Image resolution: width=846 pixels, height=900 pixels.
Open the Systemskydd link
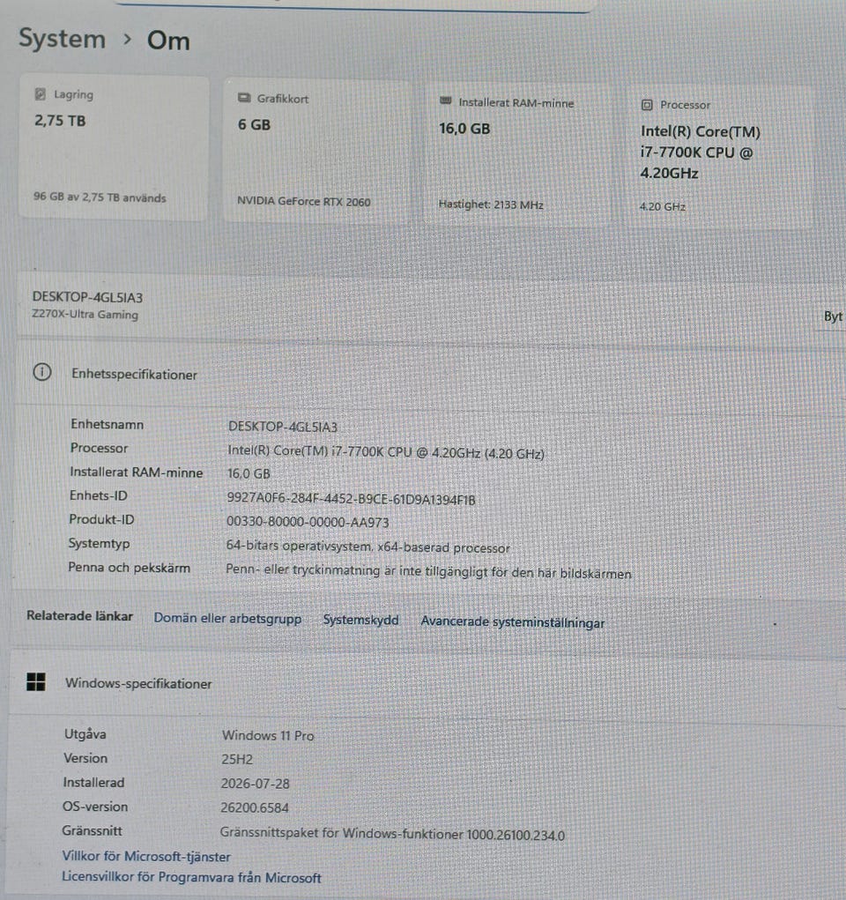(360, 620)
